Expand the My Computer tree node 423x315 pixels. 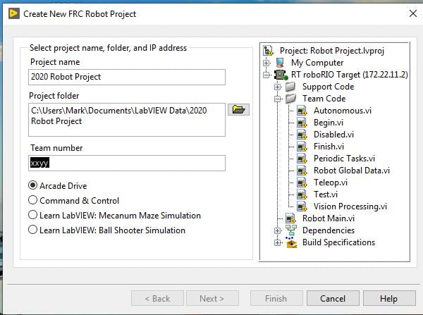coord(266,63)
